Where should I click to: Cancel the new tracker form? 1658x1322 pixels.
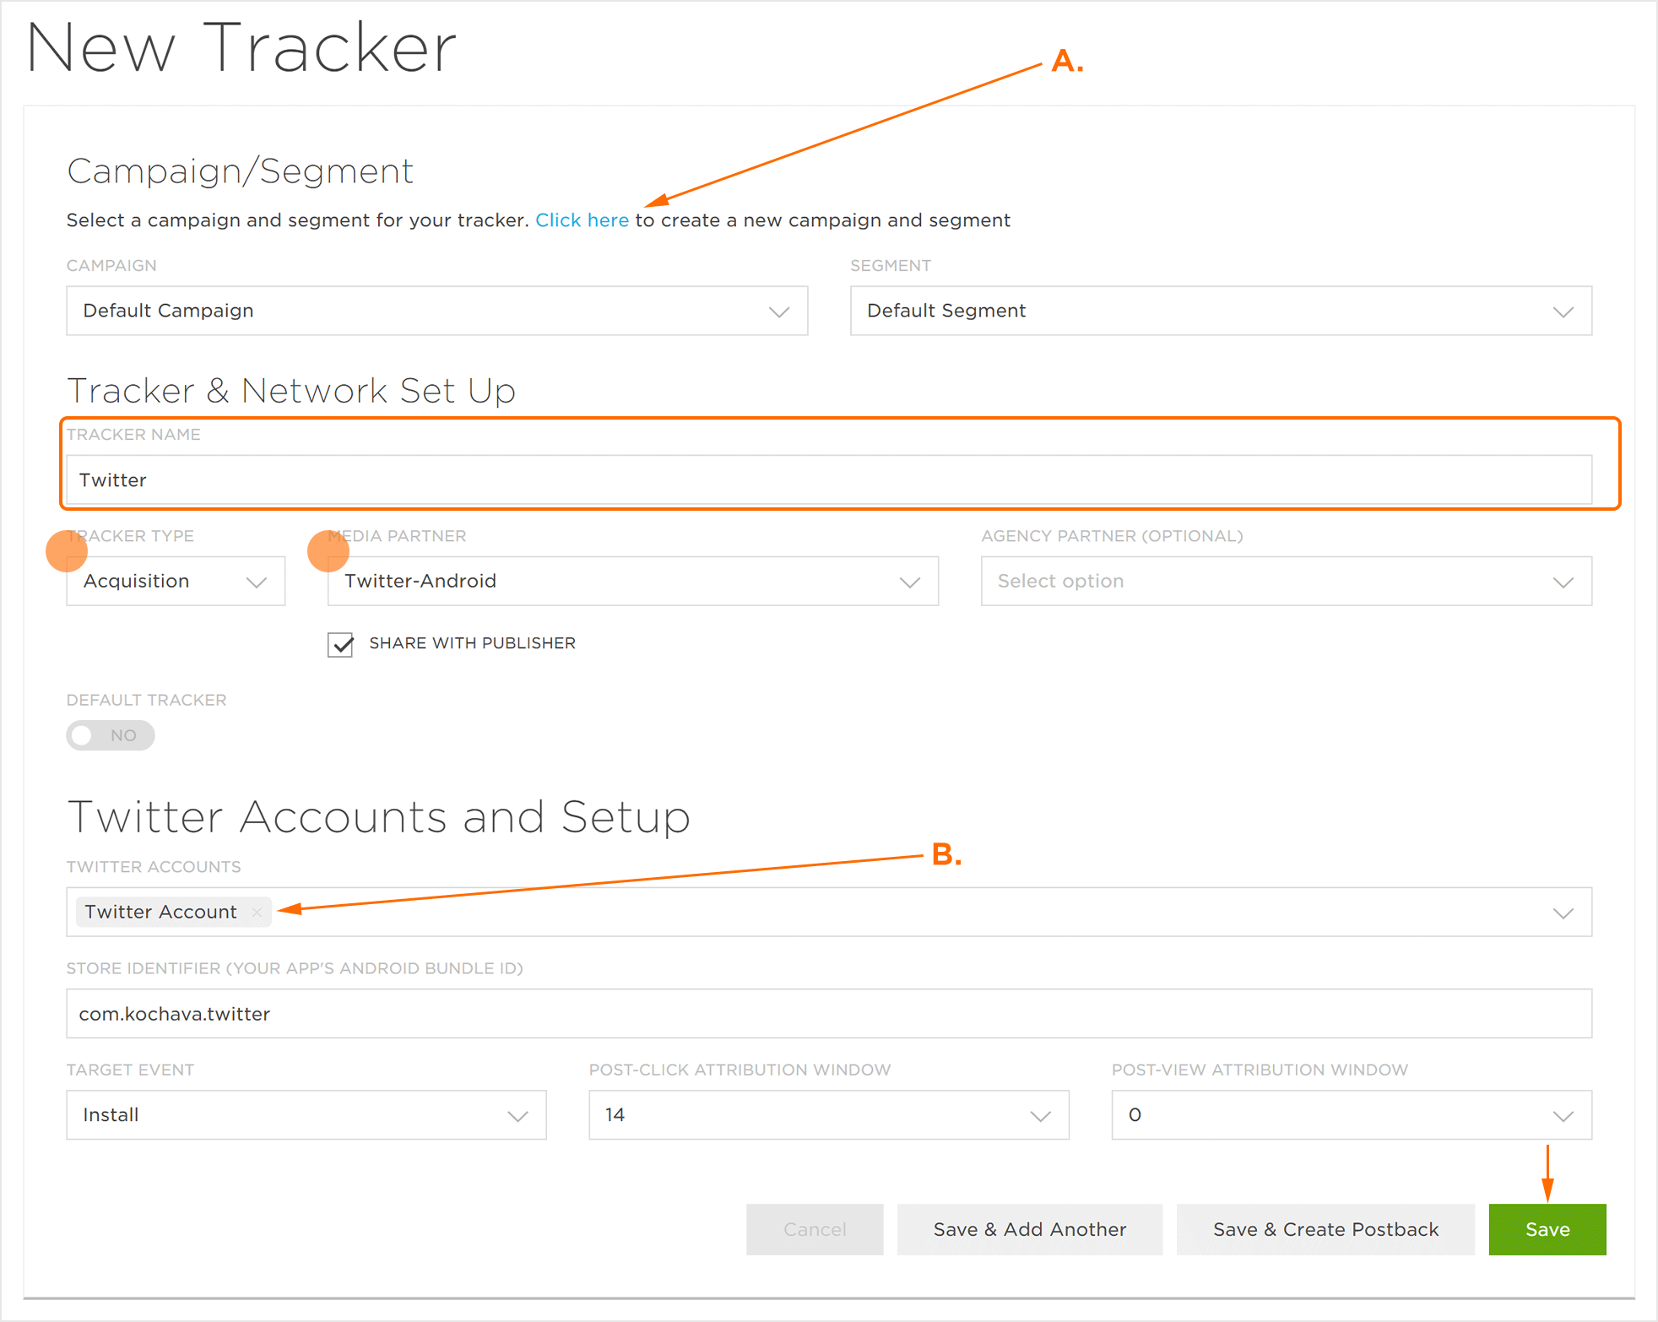pos(814,1229)
